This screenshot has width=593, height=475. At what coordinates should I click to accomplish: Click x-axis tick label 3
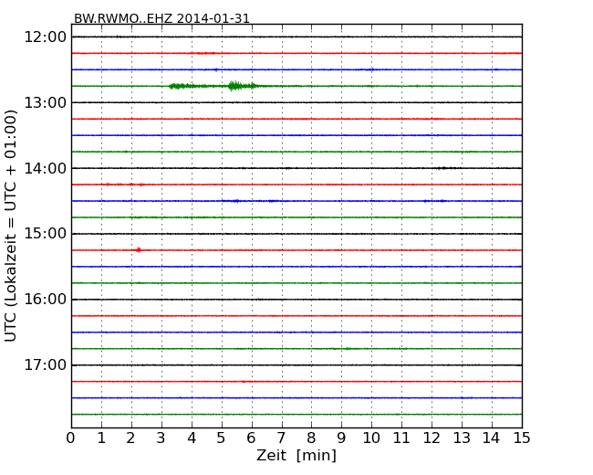pos(161,438)
